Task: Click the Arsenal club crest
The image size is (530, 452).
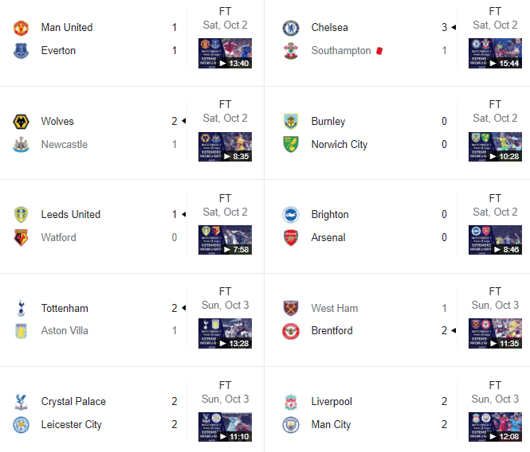Action: (x=291, y=237)
